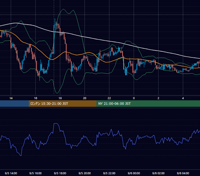Image resolution: width=200 pixels, height=176 pixels.
Task: Click the 9/5 14:00 label on oscillator axis
Action: point(11,173)
